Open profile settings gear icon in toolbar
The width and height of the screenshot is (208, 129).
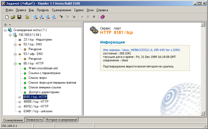coord(27,17)
